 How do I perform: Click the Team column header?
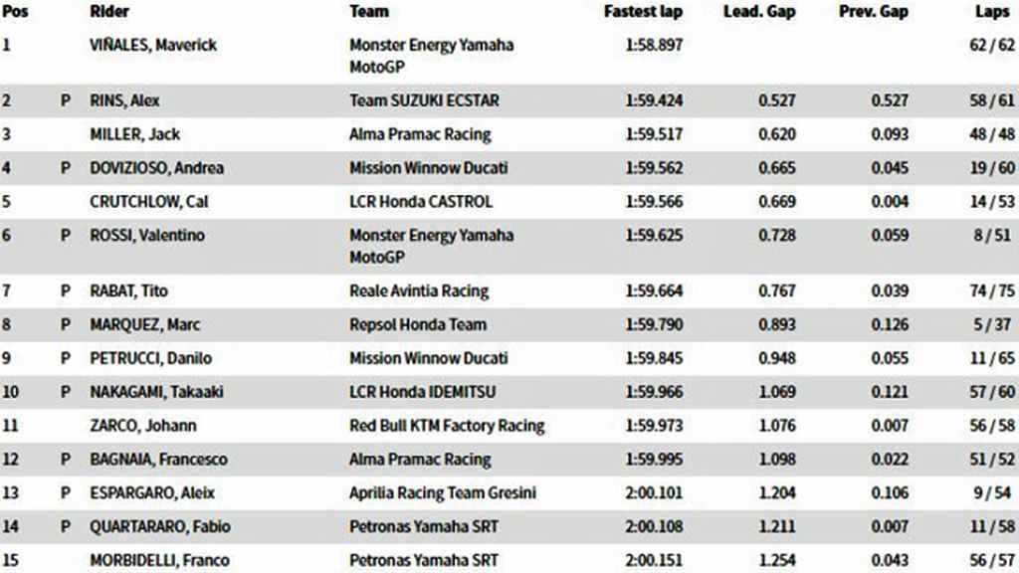pos(369,12)
